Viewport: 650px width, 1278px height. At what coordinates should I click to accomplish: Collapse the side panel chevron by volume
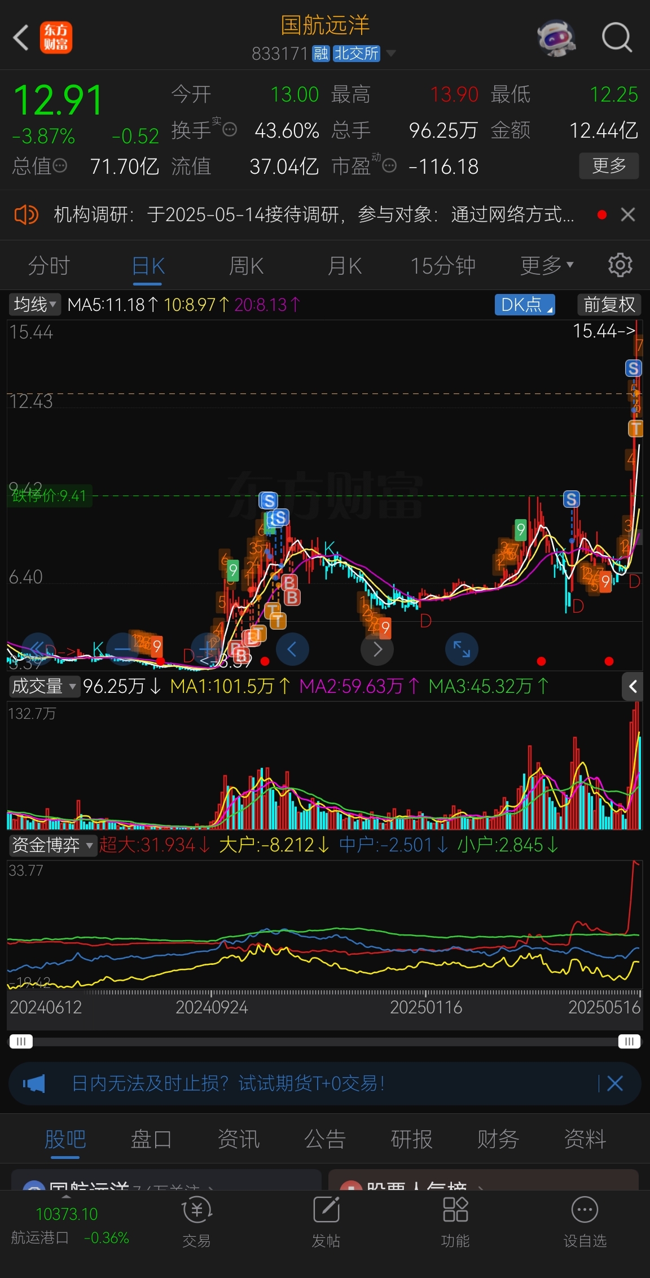633,686
